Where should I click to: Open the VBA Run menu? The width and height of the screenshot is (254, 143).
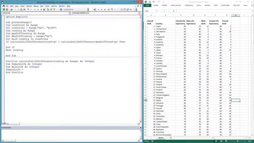[42, 6]
